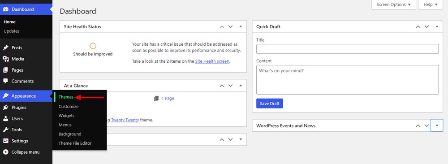Click the Media library icon

[x=5, y=59]
